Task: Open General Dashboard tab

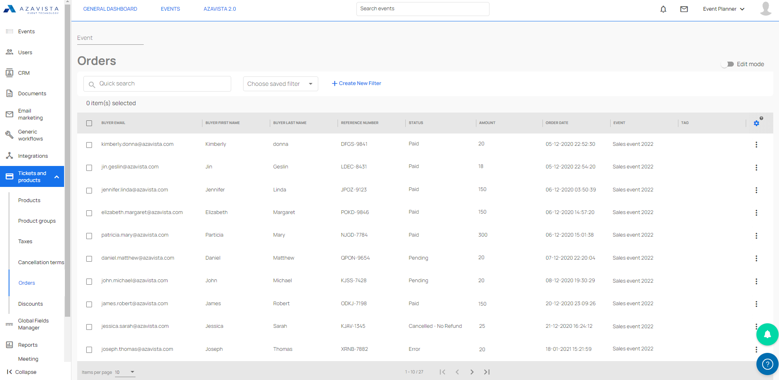Action: coord(110,9)
